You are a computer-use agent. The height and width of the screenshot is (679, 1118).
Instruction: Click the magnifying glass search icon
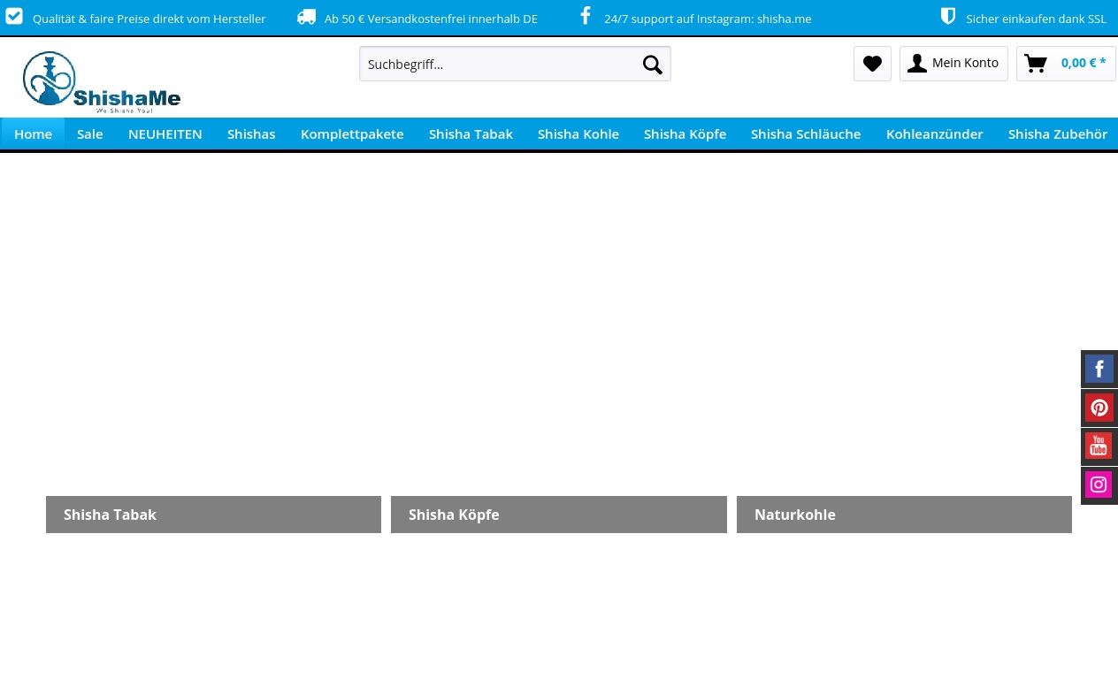[653, 65]
